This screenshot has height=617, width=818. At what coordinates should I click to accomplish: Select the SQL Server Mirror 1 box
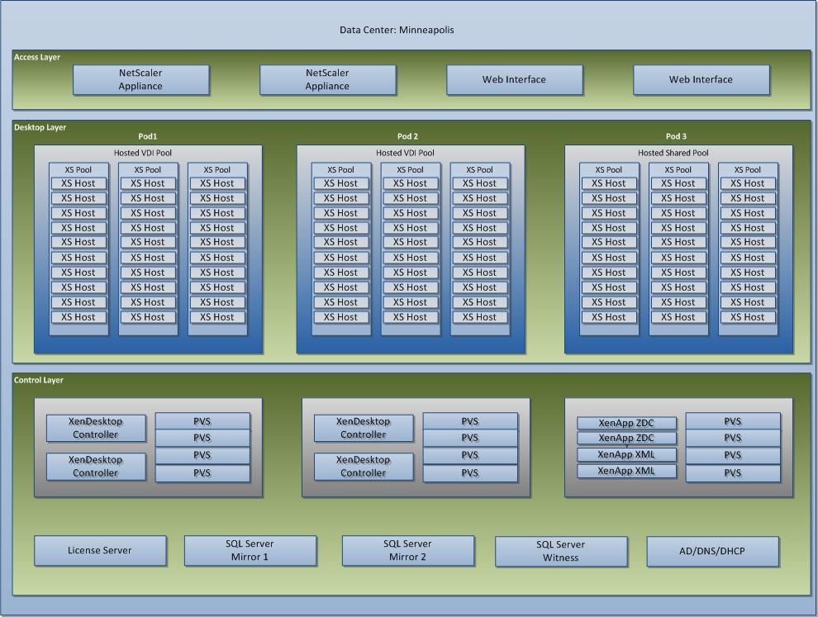(250, 550)
